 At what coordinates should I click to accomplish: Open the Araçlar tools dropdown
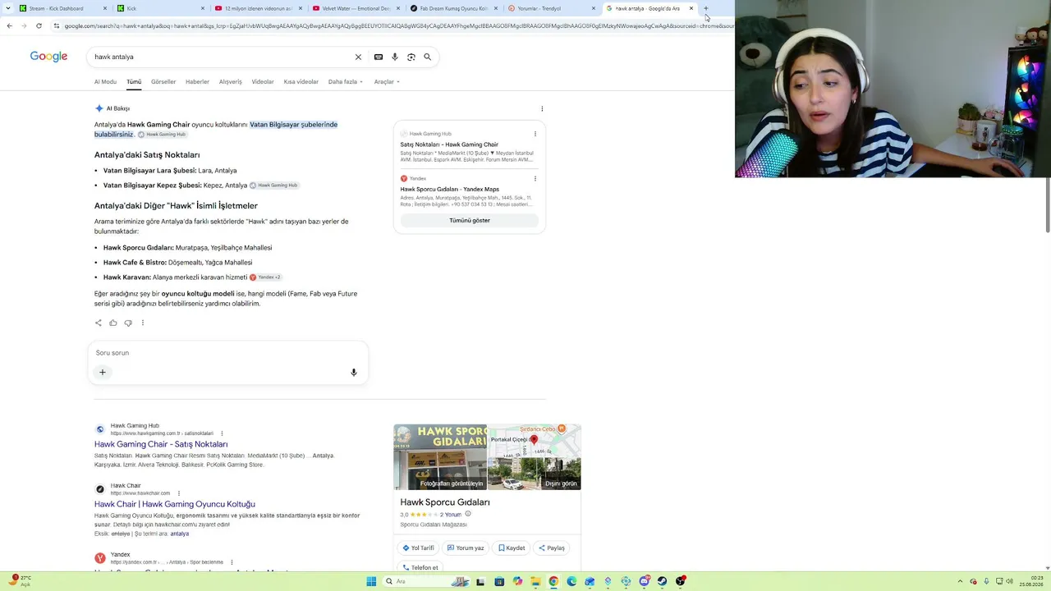tap(387, 82)
